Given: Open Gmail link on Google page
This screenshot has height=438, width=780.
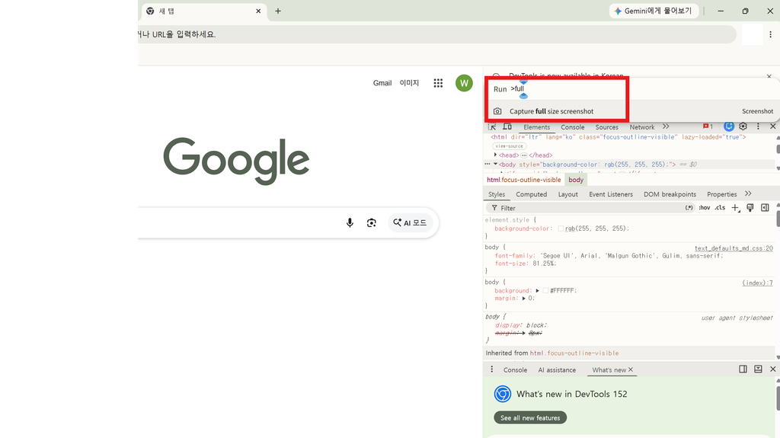Looking at the screenshot, I should click(382, 83).
